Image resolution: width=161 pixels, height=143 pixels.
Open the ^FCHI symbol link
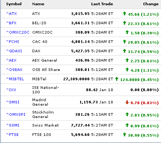tap(12, 41)
